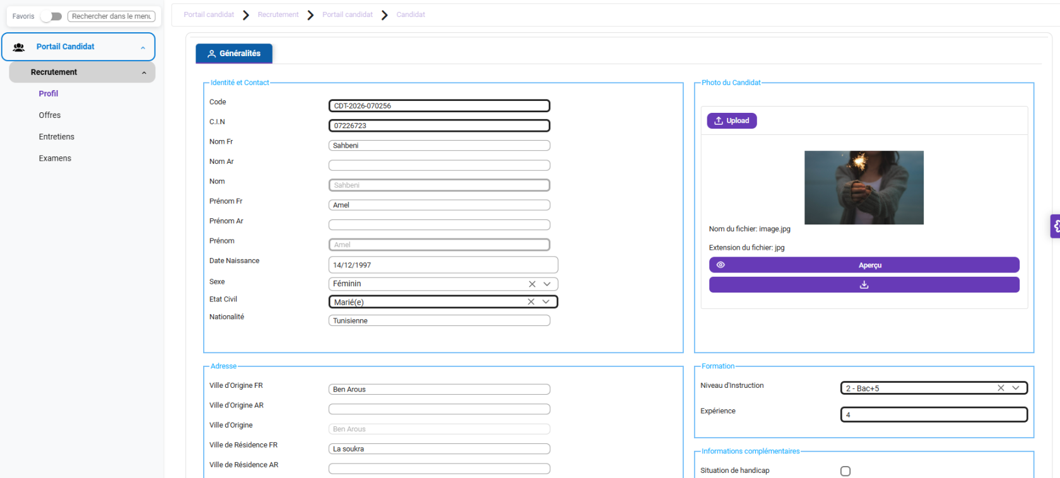Expand the Etat Civil dropdown list

coord(546,302)
